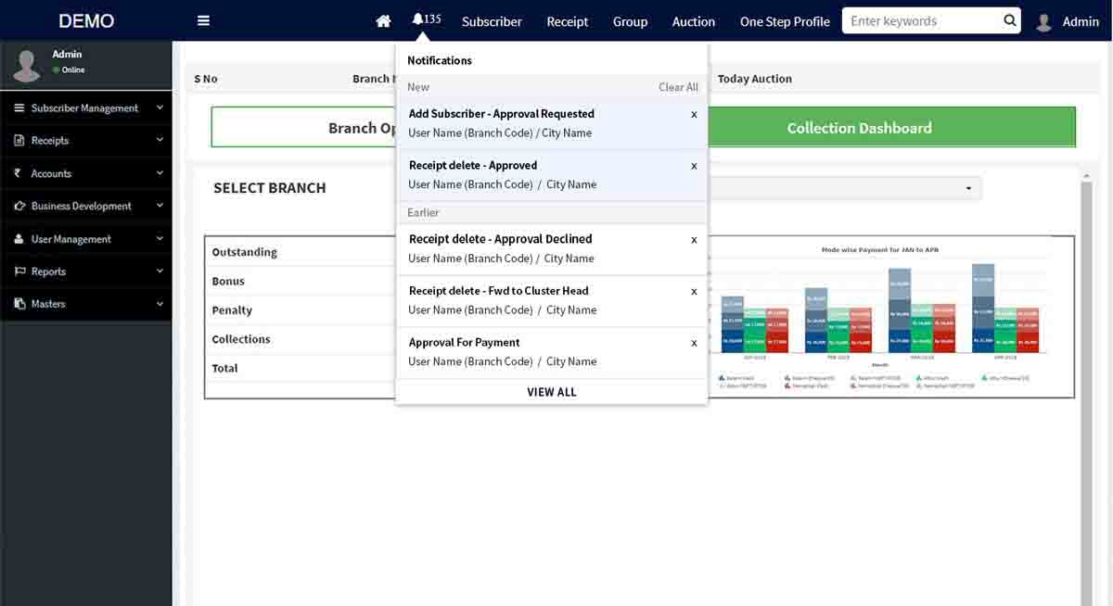This screenshot has height=606, width=1113.
Task: Dismiss the Approval Declined notification
Action: click(x=694, y=240)
